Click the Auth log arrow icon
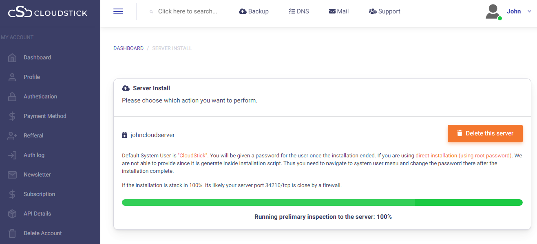Image resolution: width=537 pixels, height=244 pixels. [12, 155]
